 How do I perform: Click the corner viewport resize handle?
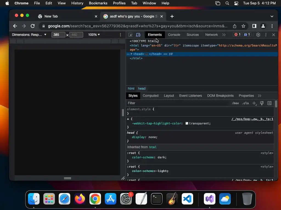[x=123, y=178]
